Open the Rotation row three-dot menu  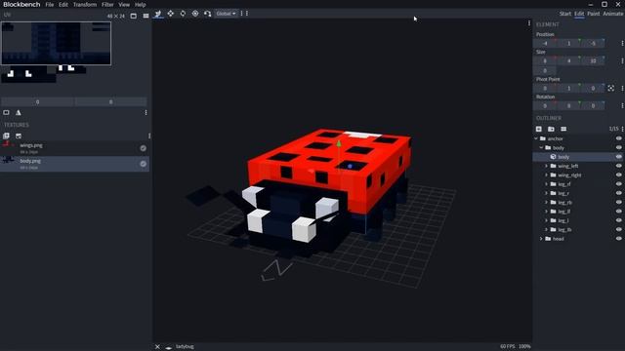point(622,106)
